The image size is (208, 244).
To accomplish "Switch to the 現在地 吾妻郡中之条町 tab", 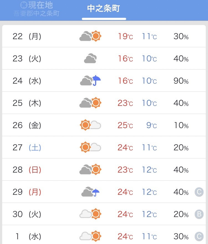I will tap(37, 9).
